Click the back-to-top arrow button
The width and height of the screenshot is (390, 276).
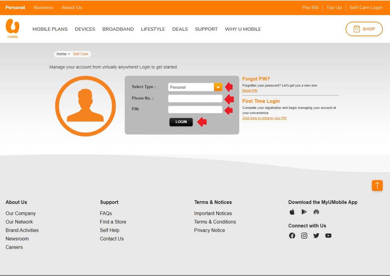pos(377,186)
